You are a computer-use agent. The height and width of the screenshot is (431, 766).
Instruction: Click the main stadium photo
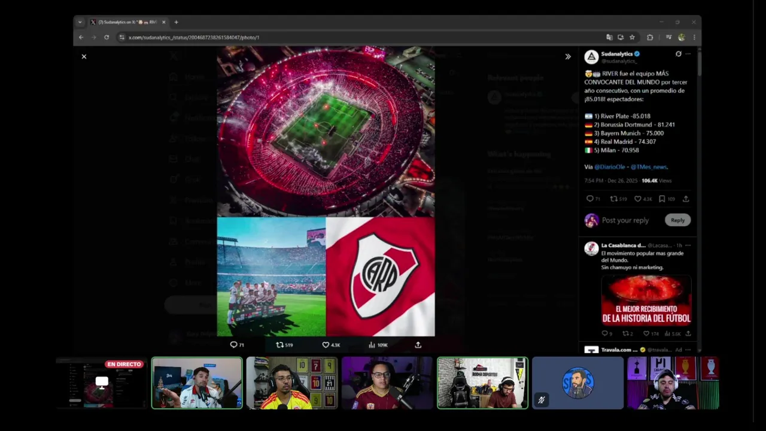click(x=326, y=131)
